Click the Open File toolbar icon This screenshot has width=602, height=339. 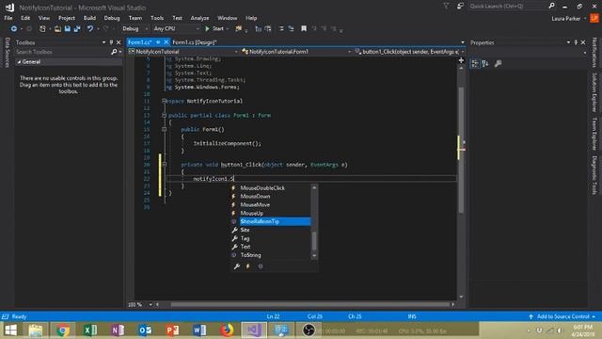tap(57, 29)
